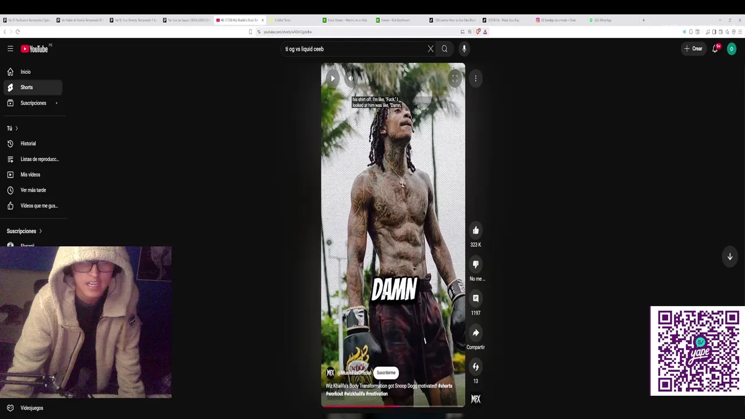Click the magnifier search button

click(x=445, y=49)
